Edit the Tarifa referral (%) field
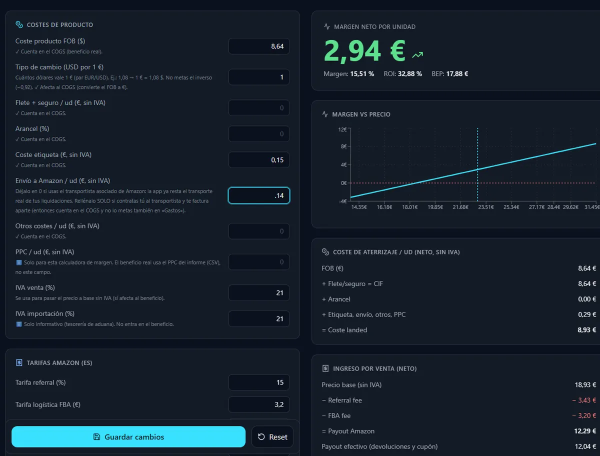 259,382
